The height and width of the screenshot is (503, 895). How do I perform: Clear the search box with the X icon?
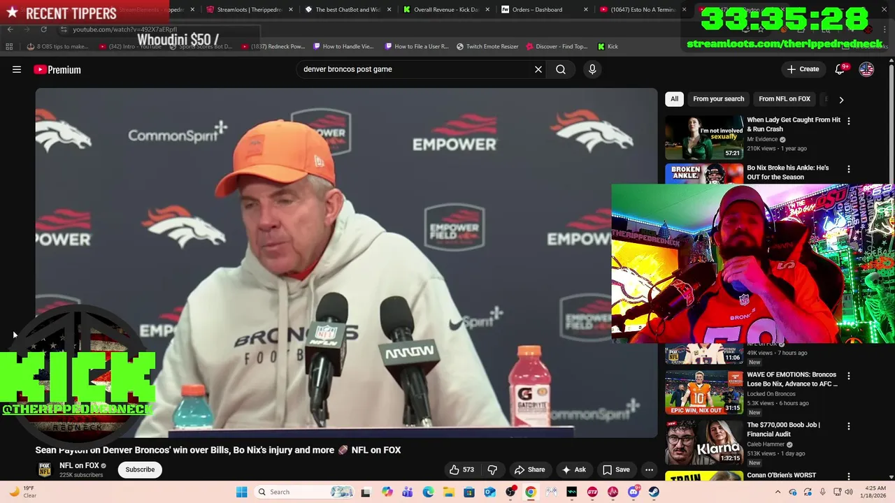[x=538, y=69]
